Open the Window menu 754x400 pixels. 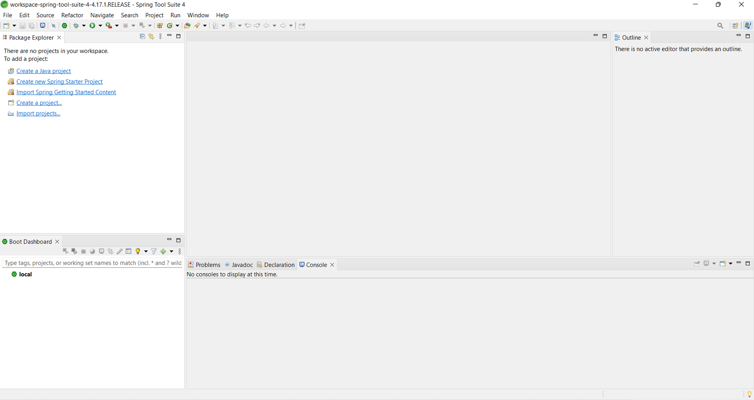(198, 15)
